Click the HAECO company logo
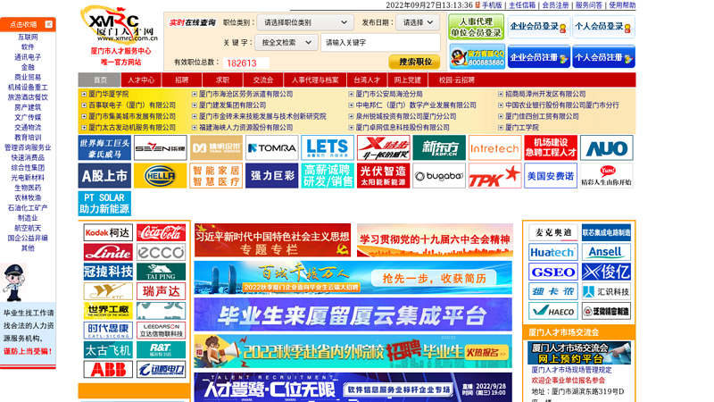The image size is (714, 402). pyautogui.click(x=552, y=311)
